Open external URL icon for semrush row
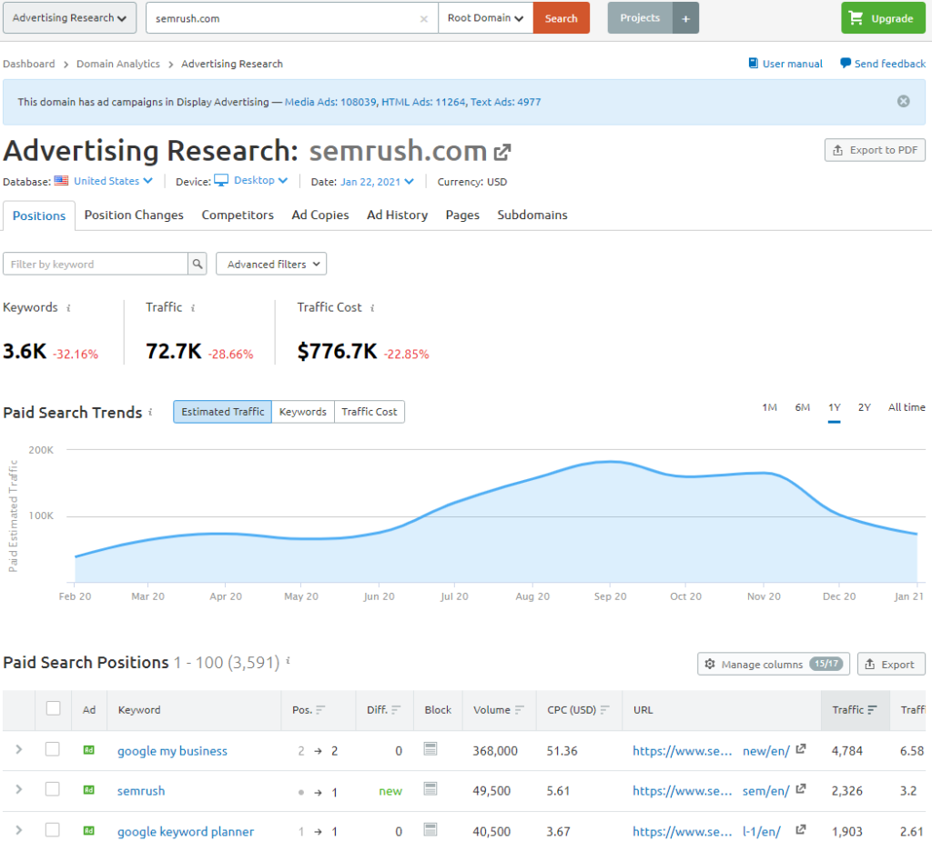 pyautogui.click(x=801, y=788)
